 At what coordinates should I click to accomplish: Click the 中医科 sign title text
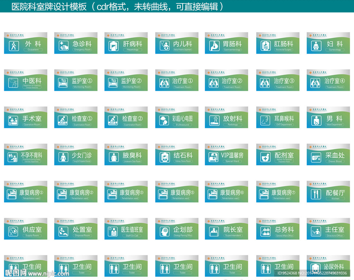tap(32, 81)
